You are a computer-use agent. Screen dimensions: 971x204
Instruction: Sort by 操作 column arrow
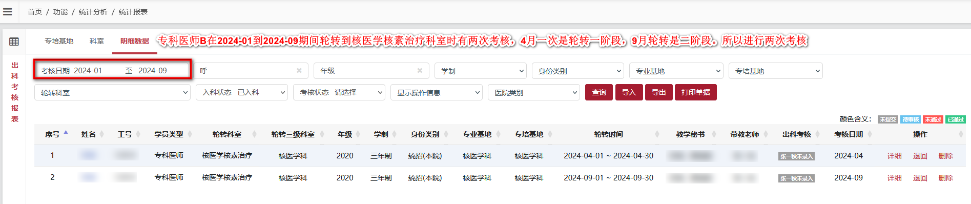coord(961,134)
